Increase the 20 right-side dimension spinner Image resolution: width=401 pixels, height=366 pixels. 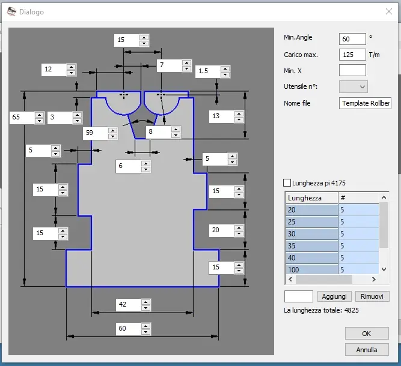coord(239,226)
